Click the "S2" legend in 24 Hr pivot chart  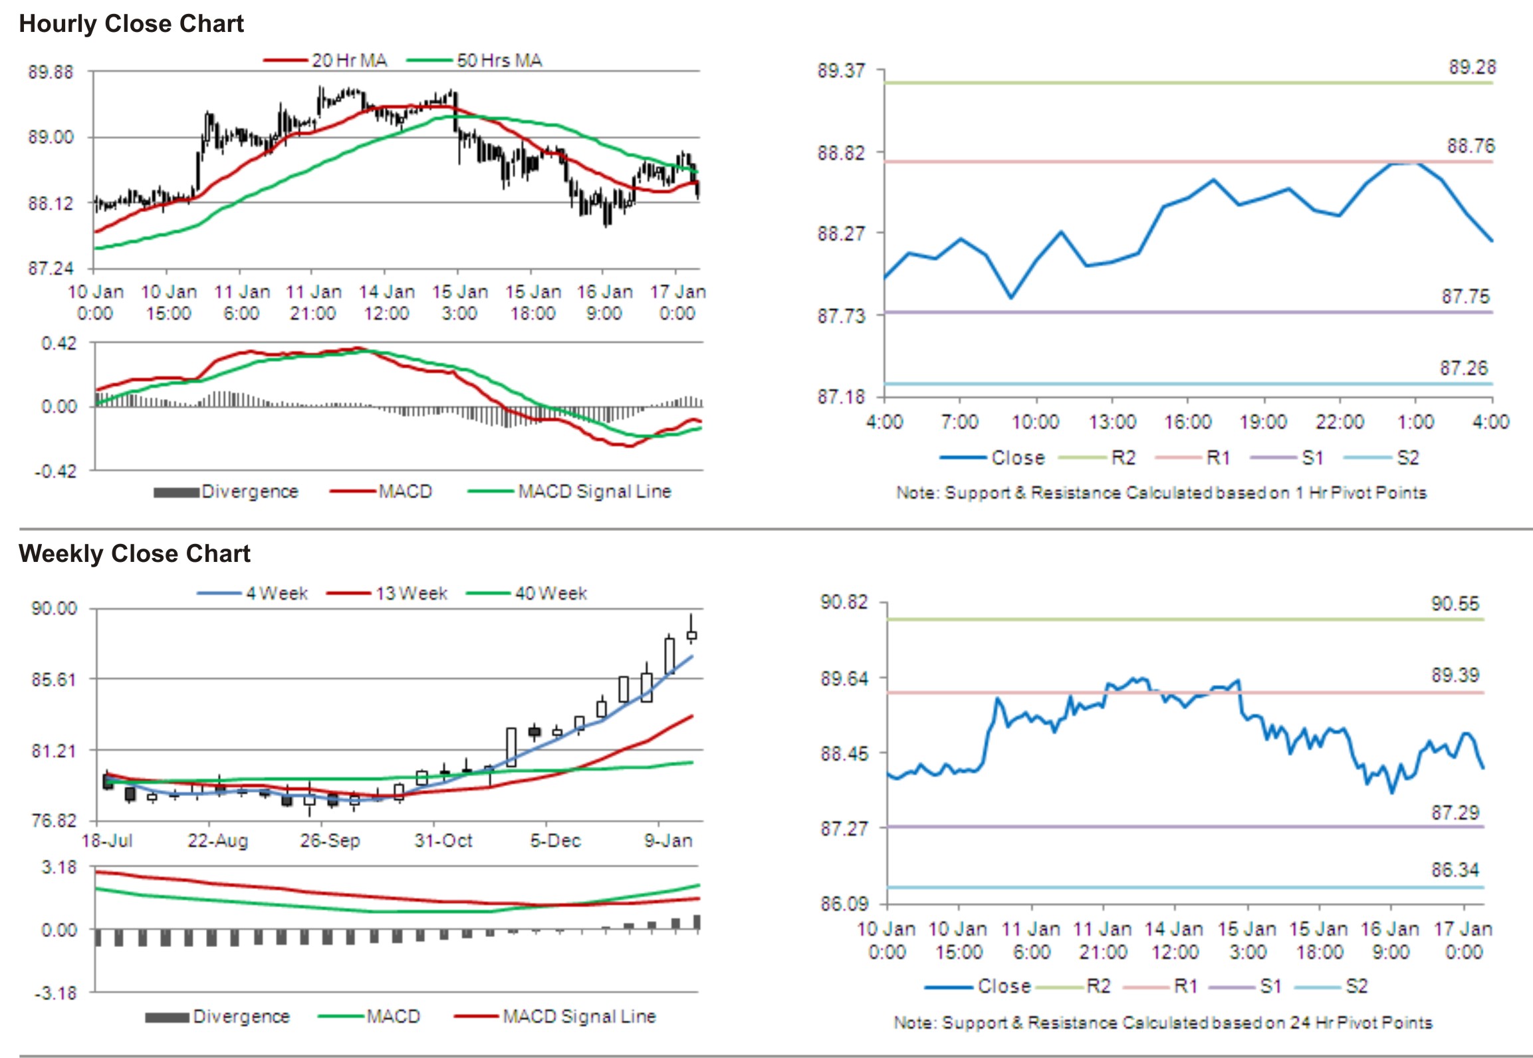pos(1332,986)
